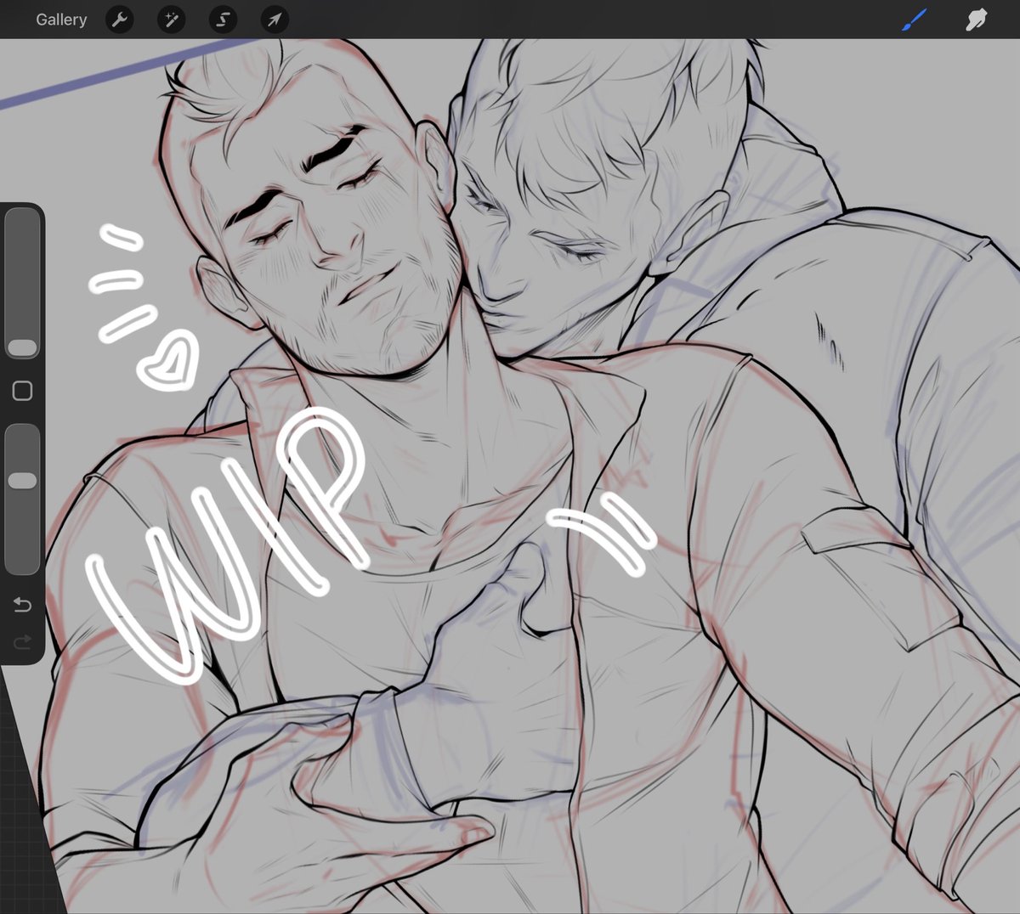Open the Actions wrench menu
The width and height of the screenshot is (1020, 914).
(x=120, y=20)
